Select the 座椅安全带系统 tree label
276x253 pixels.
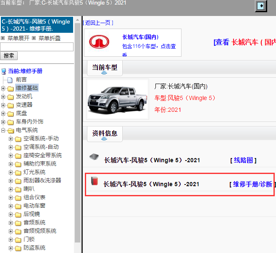(x=42, y=155)
